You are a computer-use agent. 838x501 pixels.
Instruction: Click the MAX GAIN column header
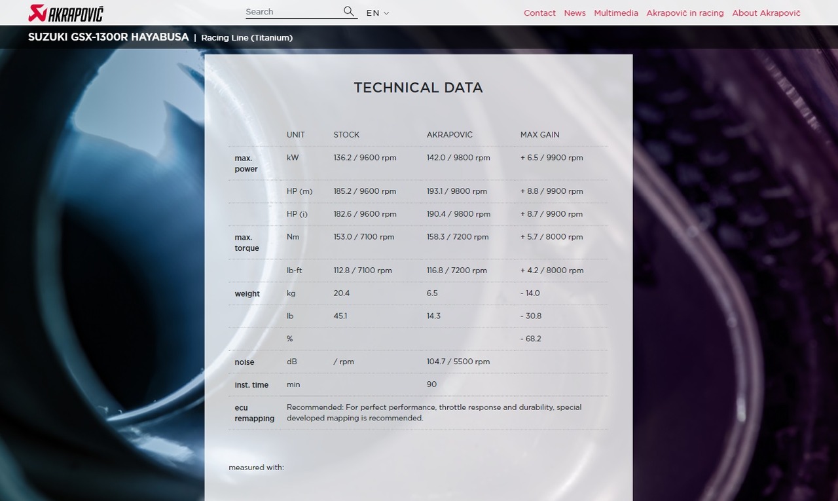(x=540, y=135)
